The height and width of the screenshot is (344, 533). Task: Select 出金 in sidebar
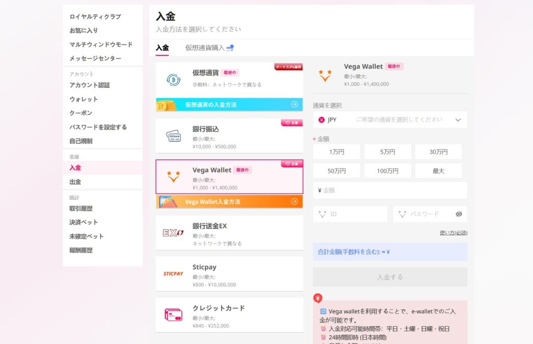(x=75, y=182)
